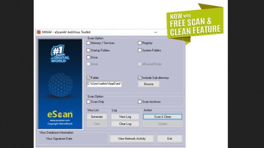Click the Virus Signature Date label

(x=59, y=139)
